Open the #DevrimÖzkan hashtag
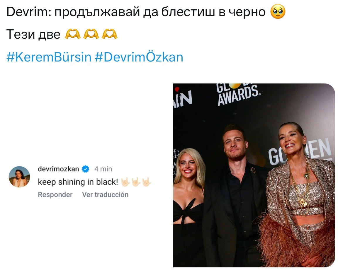The height and width of the screenshot is (275, 343). (139, 57)
